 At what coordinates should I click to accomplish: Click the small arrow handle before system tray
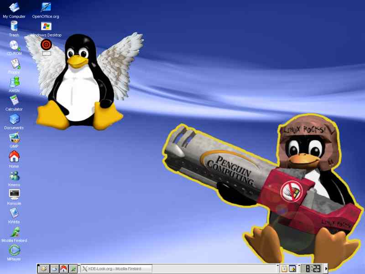[278, 265]
